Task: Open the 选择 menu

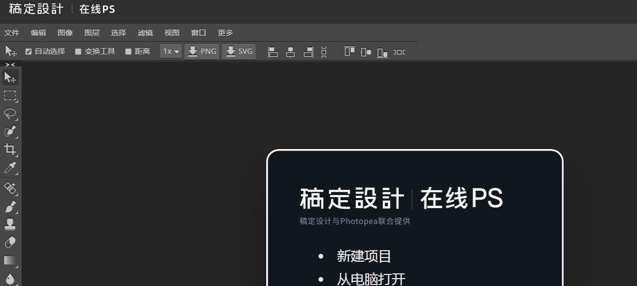Action: click(118, 33)
